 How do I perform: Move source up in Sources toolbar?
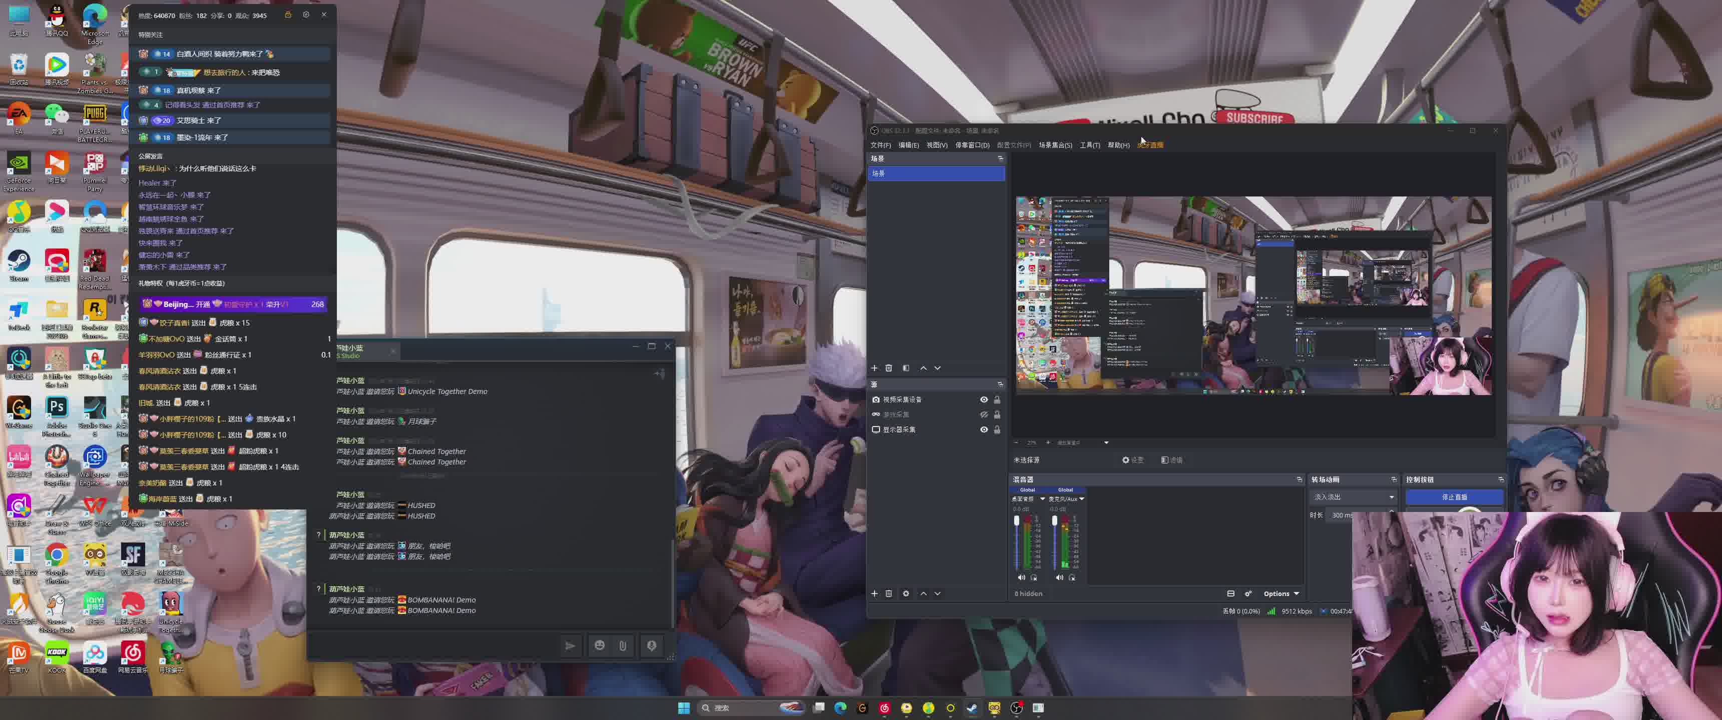pyautogui.click(x=923, y=594)
